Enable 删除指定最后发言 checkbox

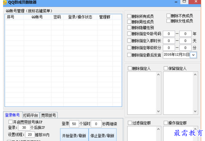(x=129, y=55)
